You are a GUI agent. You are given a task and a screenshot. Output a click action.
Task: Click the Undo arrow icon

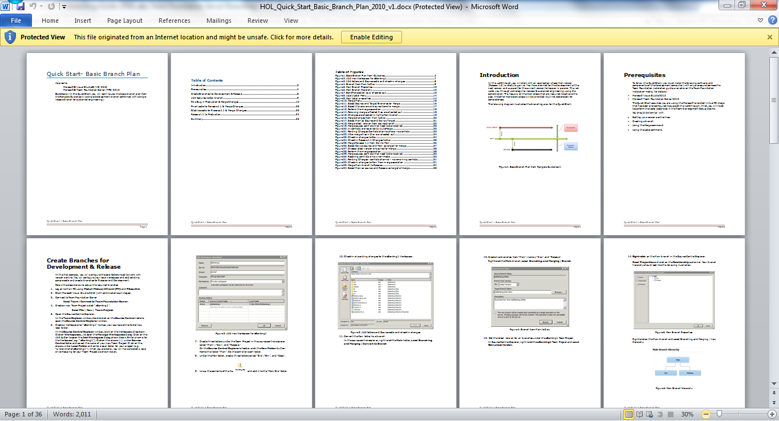pos(33,7)
